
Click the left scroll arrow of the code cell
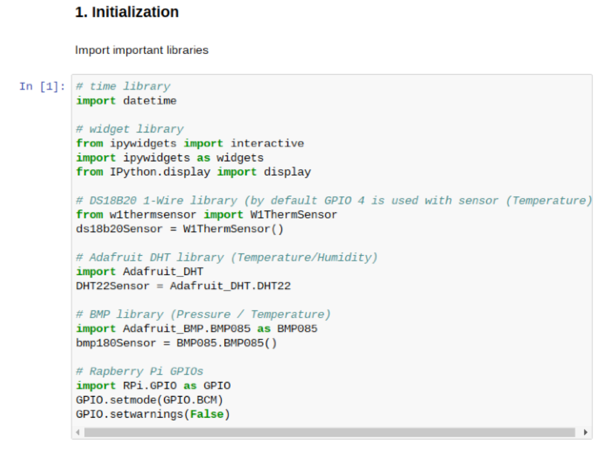click(x=77, y=432)
